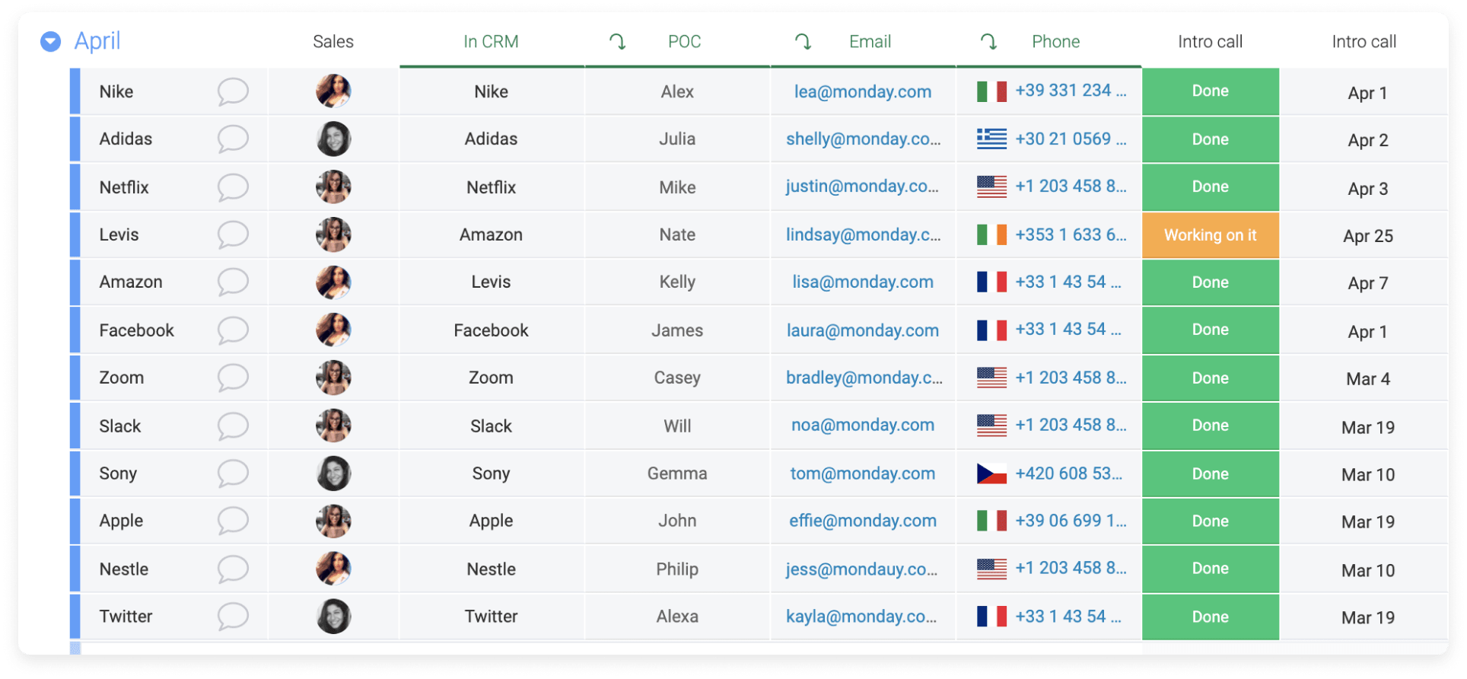
Task: Click the France flag in Twitter's phone cell
Action: tap(991, 616)
